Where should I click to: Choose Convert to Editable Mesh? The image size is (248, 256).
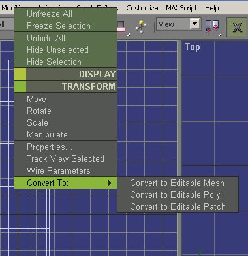click(x=178, y=183)
